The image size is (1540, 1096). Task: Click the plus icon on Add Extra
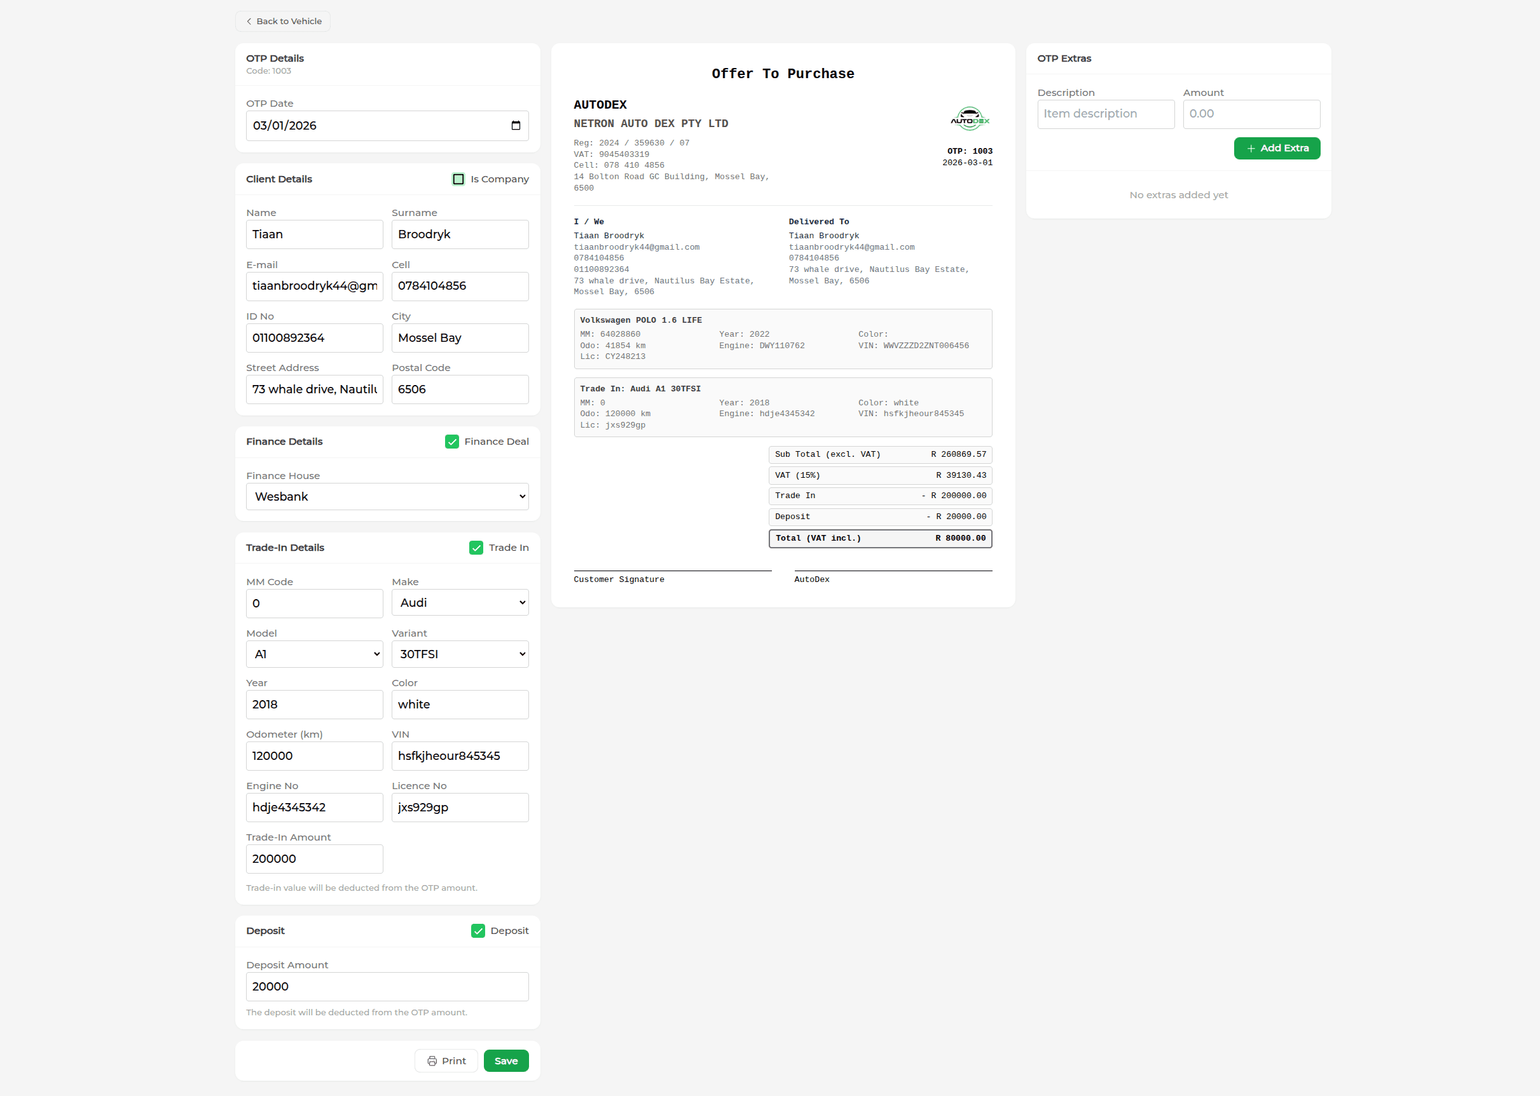(x=1251, y=148)
